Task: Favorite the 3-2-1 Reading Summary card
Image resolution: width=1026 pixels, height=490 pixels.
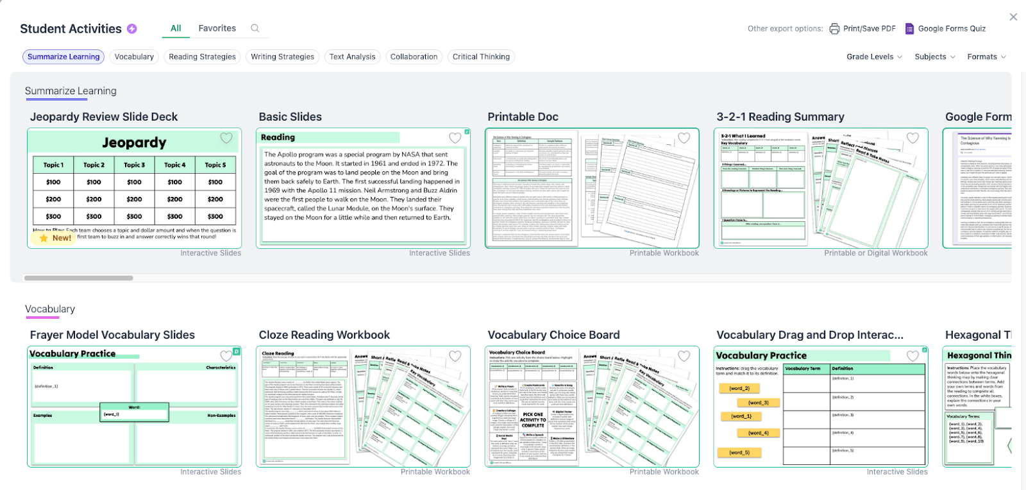Action: coord(913,138)
